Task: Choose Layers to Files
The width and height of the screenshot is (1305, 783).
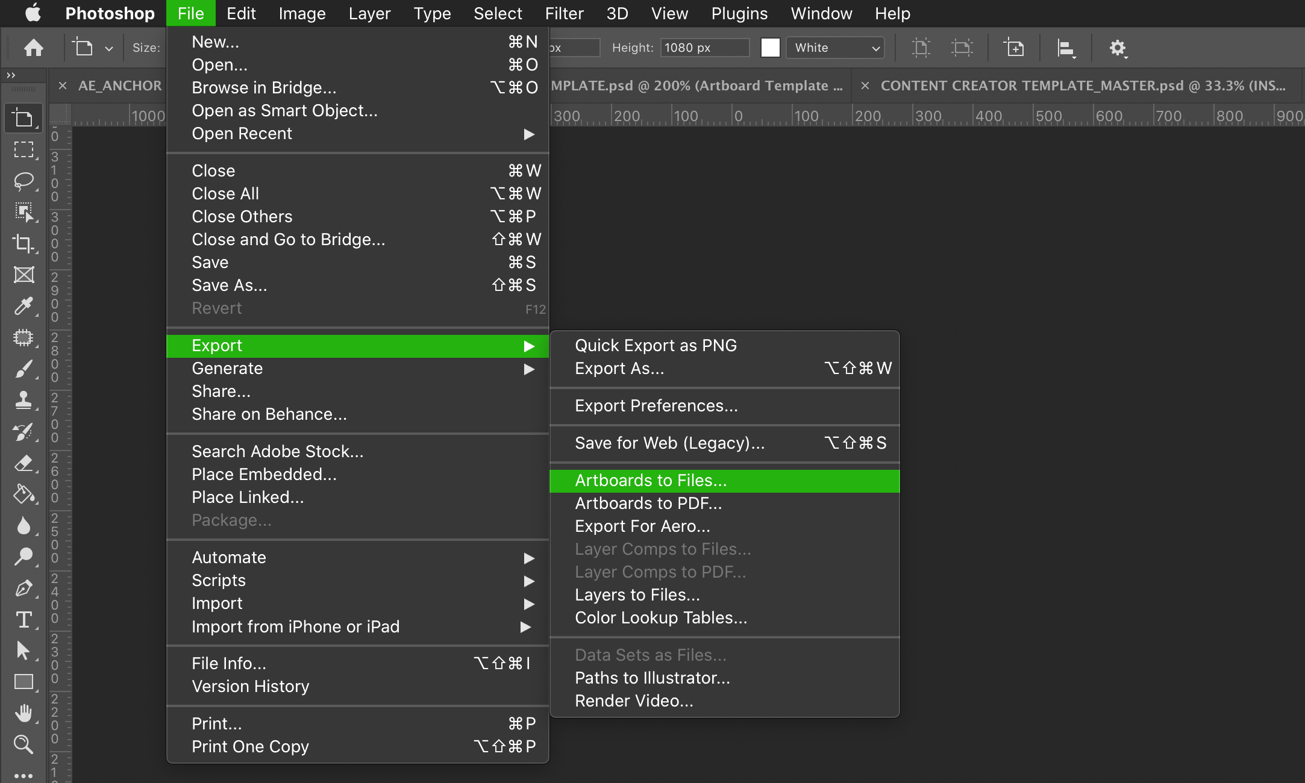Action: pyautogui.click(x=725, y=595)
